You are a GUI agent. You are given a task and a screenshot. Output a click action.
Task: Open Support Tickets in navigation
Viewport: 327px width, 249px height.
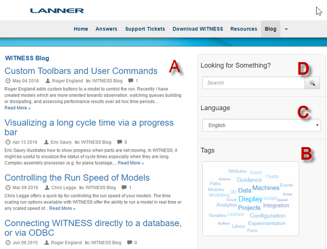145,29
